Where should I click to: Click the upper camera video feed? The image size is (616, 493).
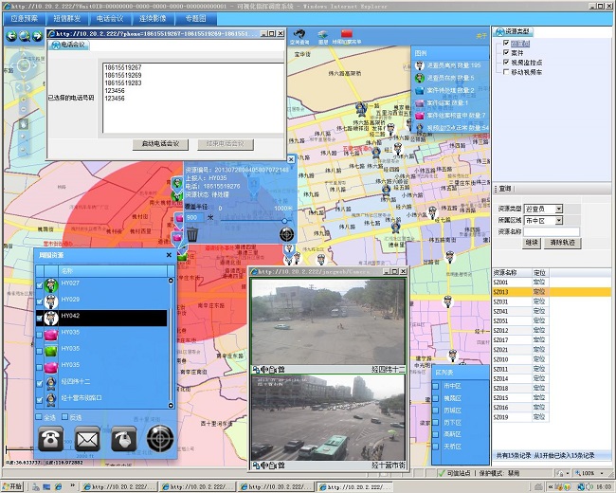coord(328,322)
